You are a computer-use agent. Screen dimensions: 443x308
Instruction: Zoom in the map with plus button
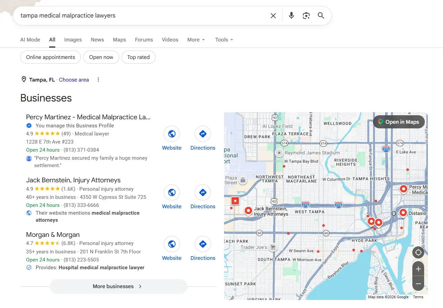[x=418, y=269]
